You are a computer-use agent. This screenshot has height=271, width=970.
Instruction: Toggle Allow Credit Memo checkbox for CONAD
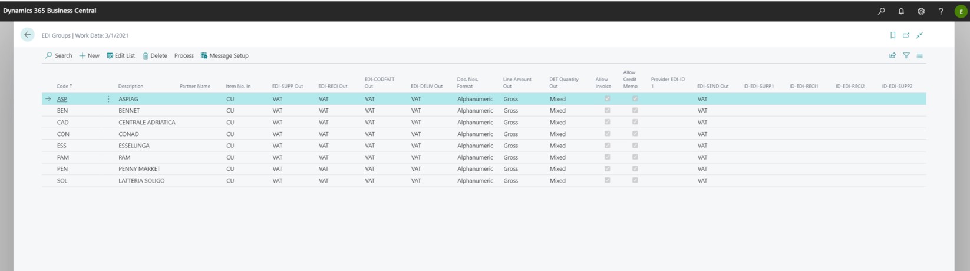(x=635, y=134)
